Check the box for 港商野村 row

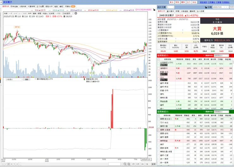coord(158,69)
